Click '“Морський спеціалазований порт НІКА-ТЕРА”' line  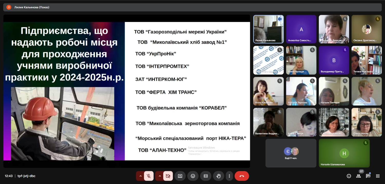pos(191,138)
